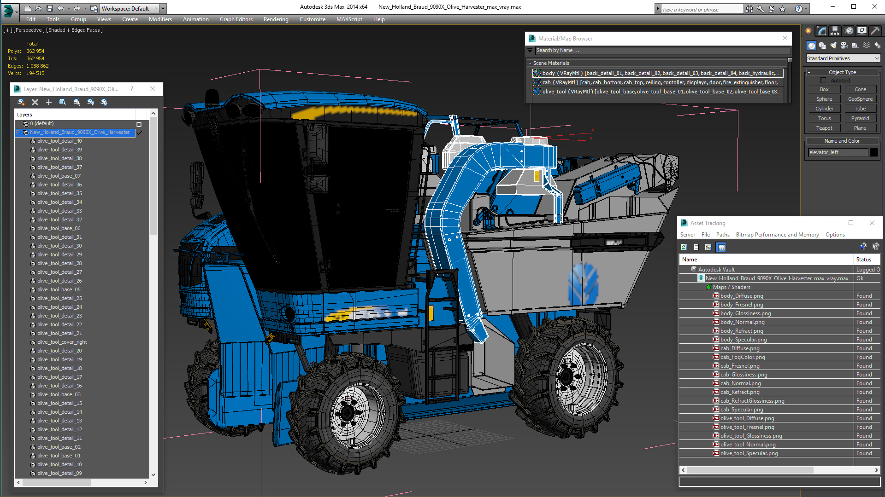
Task: Toggle checkmark for New_Holland_Braud layer
Action: [x=140, y=133]
